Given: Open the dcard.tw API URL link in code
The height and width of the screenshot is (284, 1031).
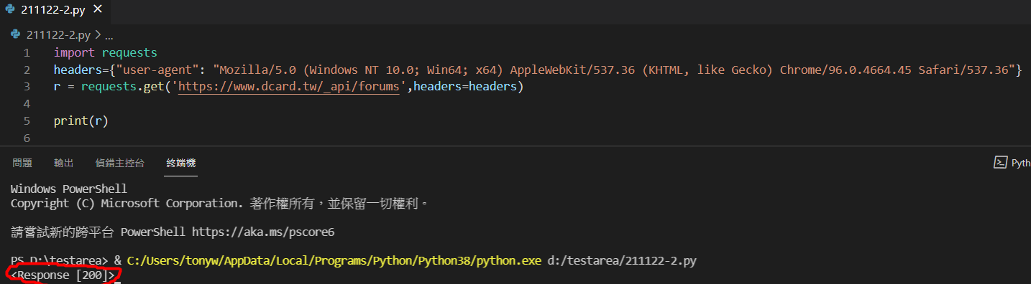Looking at the screenshot, I should (x=288, y=87).
